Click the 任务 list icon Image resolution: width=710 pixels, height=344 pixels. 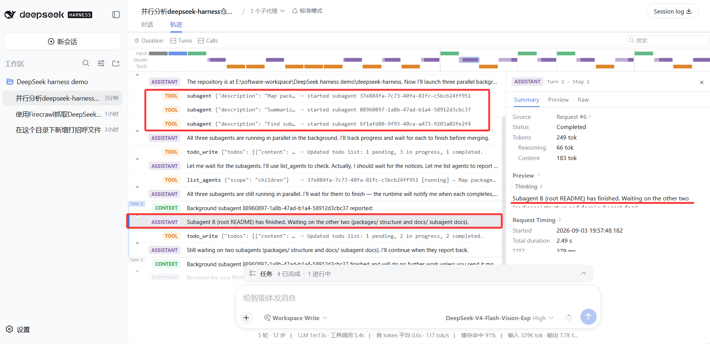click(253, 274)
